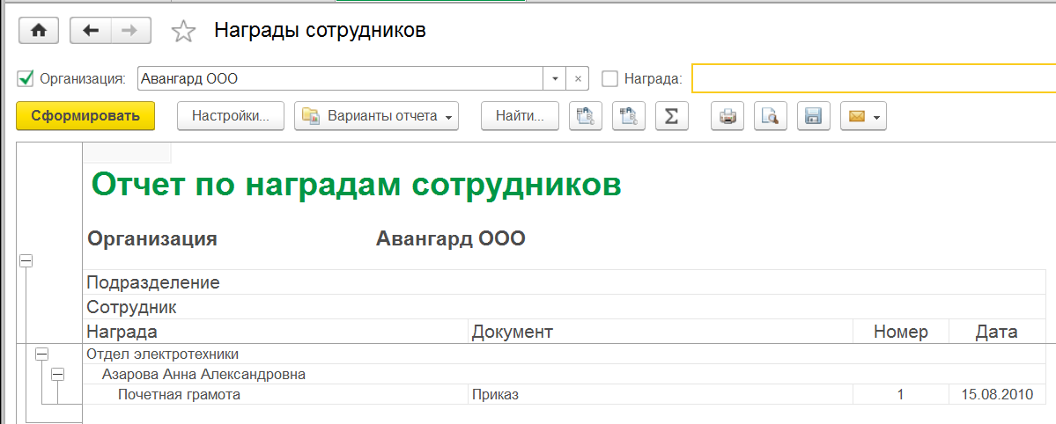The width and height of the screenshot is (1056, 424).
Task: Click report title Отчет по наградам сотрудников
Action: 356,184
